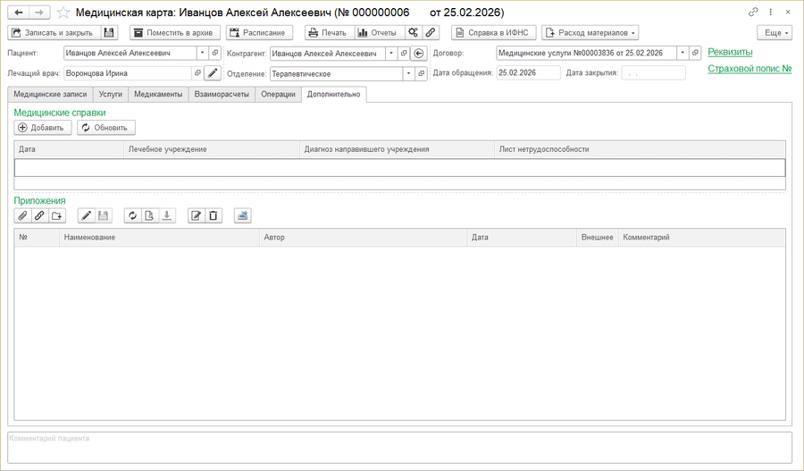Expand the Отделение dropdown list
804x471 pixels.
point(408,74)
